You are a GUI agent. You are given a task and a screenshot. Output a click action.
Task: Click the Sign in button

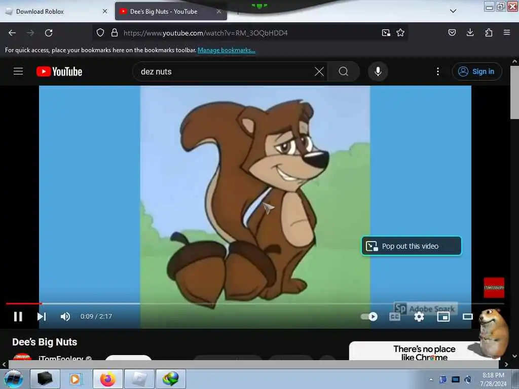[476, 71]
